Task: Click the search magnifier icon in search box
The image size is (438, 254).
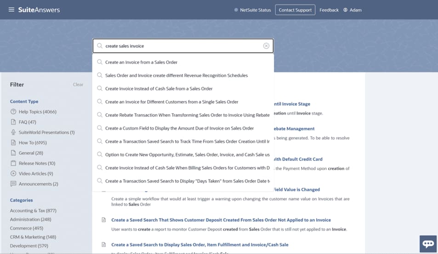Action: click(x=99, y=46)
